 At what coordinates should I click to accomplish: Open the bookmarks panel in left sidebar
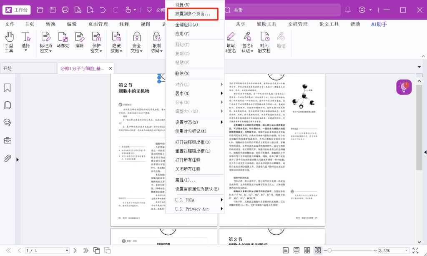[8, 88]
